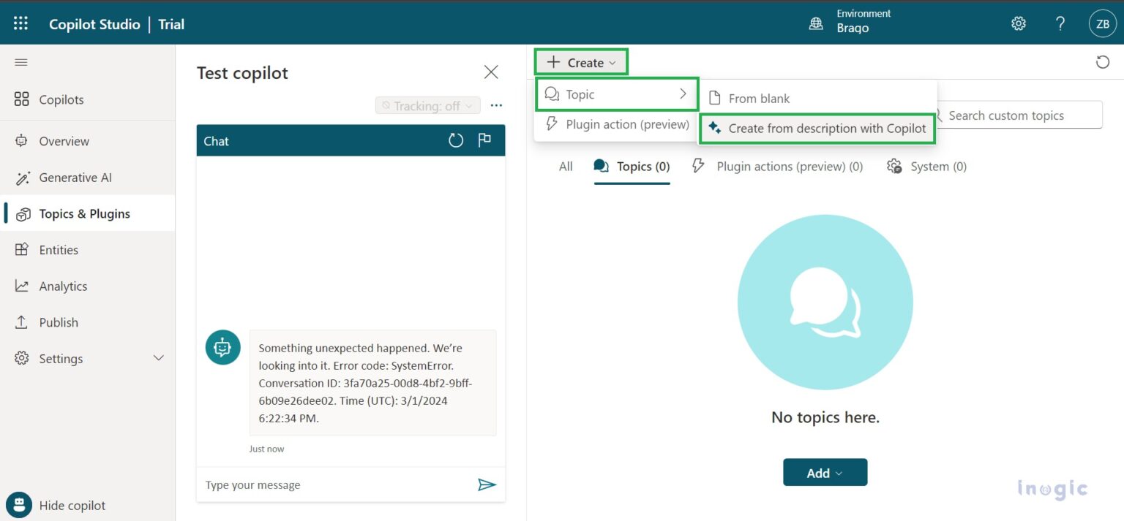Toggle the sidebar with the hamburger icon
The height and width of the screenshot is (521, 1124).
[20, 62]
